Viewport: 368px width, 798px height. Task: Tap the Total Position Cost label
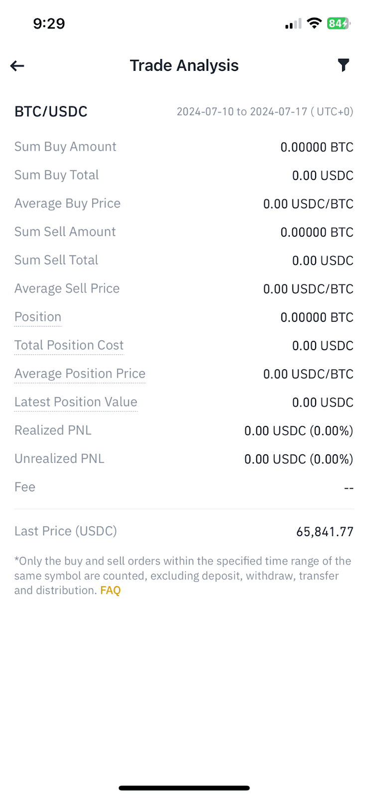pyautogui.click(x=69, y=346)
